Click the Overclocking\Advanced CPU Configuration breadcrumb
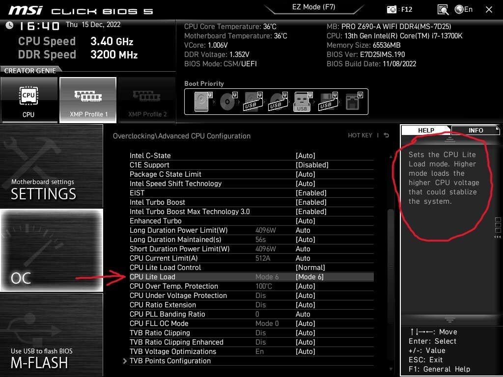Viewport: 503px width, 377px height. (182, 136)
